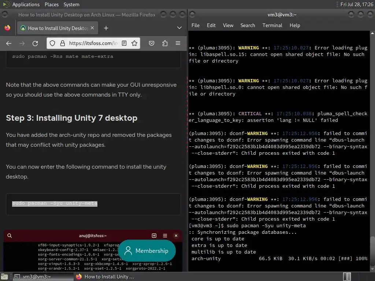Toggle reader view in the address bar
Viewport: 375px width, 281px height.
pyautogui.click(x=124, y=43)
